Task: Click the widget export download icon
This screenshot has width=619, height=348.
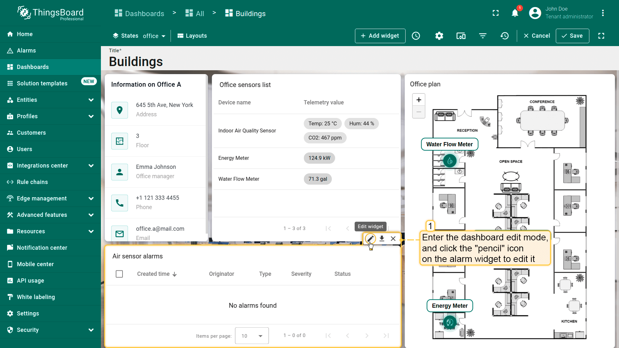Action: pos(382,239)
